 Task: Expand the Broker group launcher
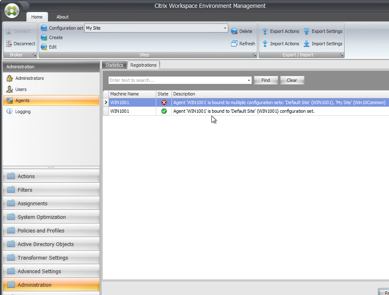(x=34, y=55)
